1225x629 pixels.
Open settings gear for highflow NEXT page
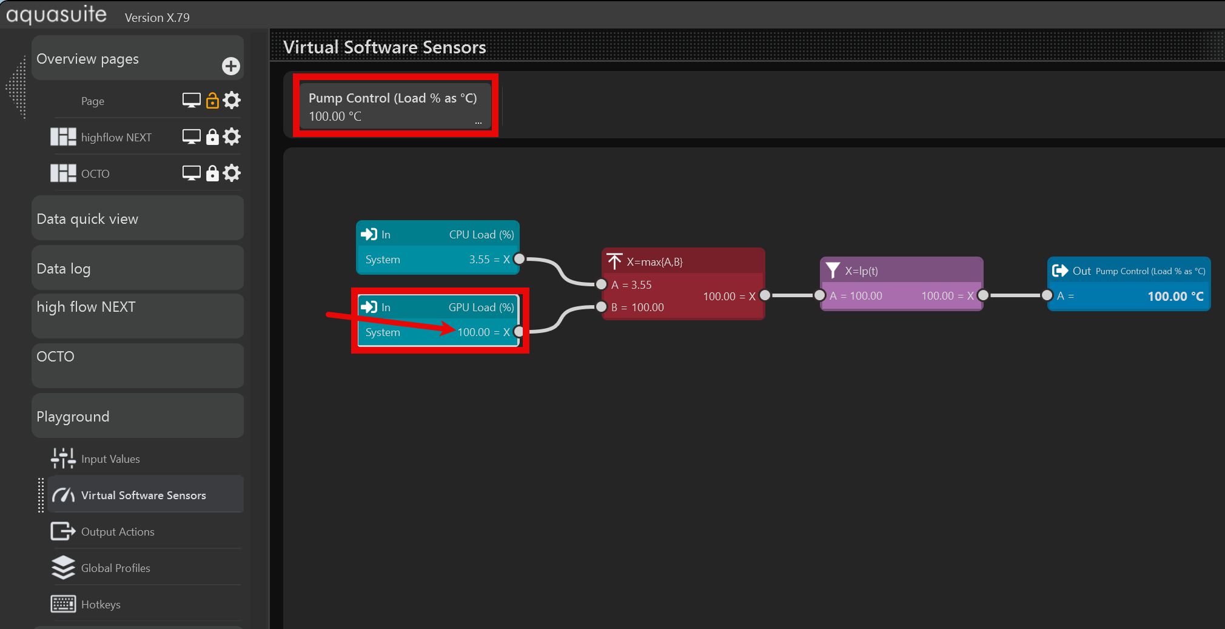(232, 137)
